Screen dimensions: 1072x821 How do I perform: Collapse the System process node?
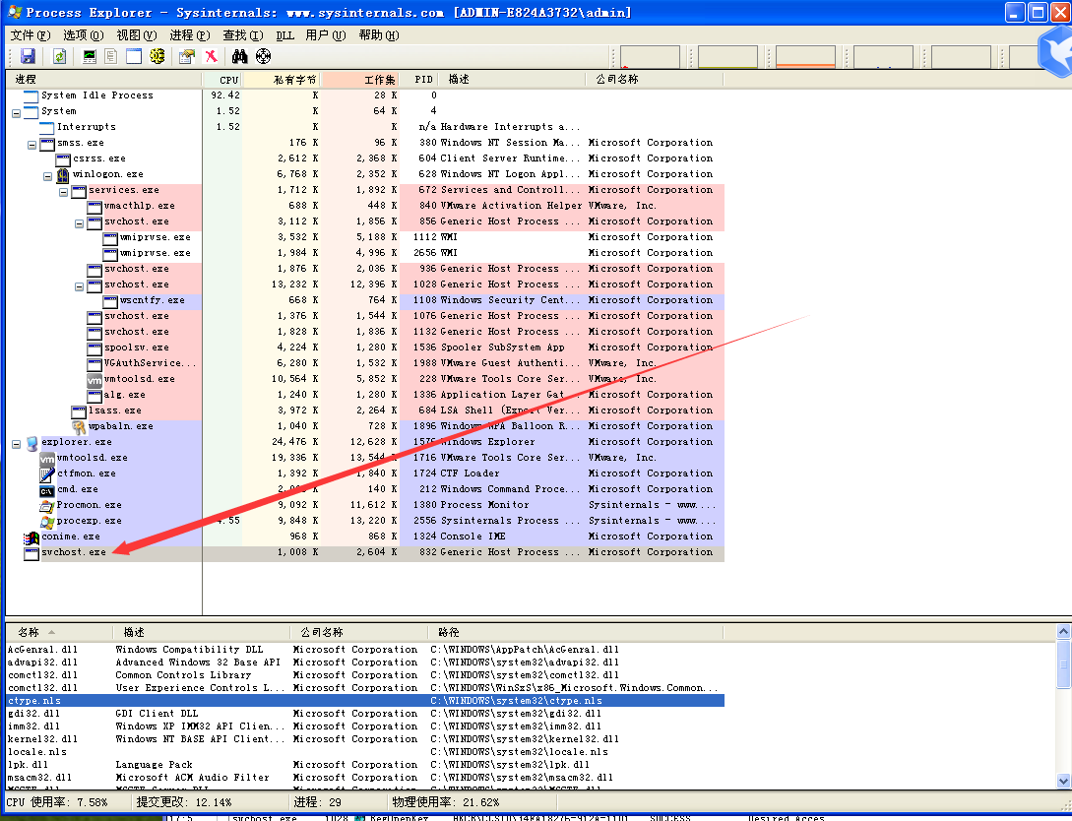(x=17, y=113)
